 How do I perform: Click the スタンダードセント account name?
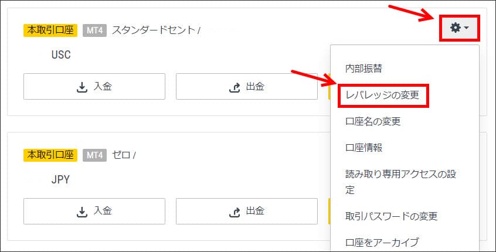[154, 30]
